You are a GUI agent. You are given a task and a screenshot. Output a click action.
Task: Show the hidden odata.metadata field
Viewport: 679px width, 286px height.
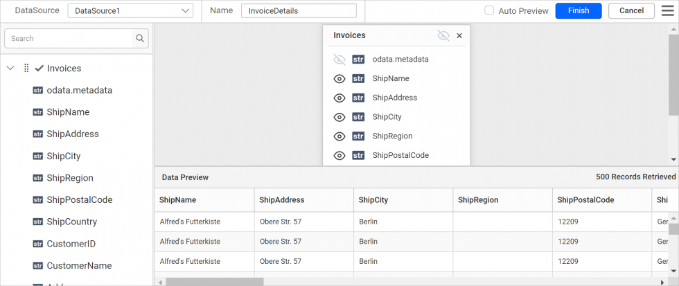339,60
